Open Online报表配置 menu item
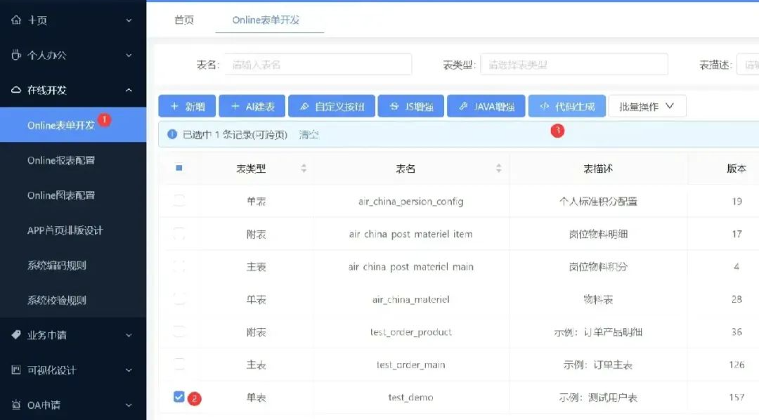The image size is (759, 420). pyautogui.click(x=61, y=160)
